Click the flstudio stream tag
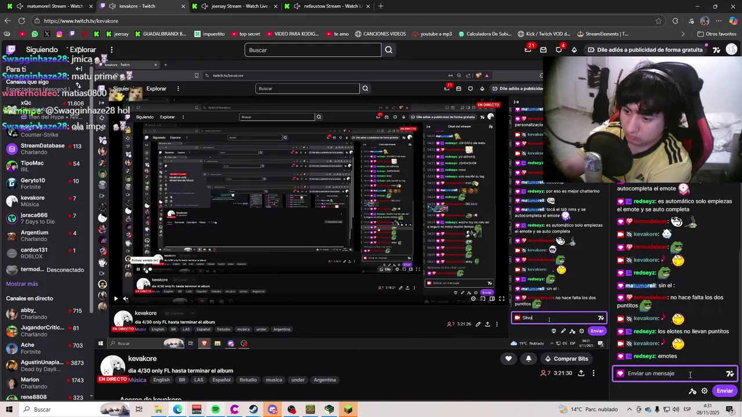The image size is (742, 417). 248,380
